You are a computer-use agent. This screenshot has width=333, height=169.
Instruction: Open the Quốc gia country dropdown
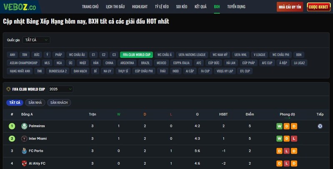click(x=36, y=40)
